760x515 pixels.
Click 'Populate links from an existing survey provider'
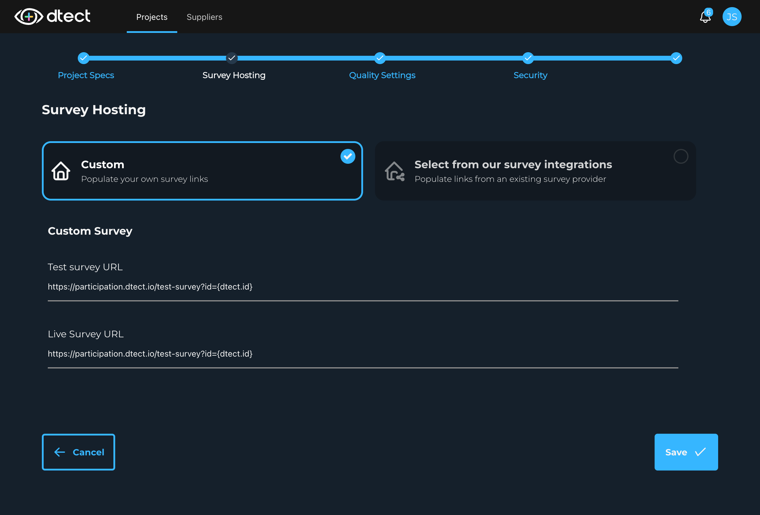510,179
